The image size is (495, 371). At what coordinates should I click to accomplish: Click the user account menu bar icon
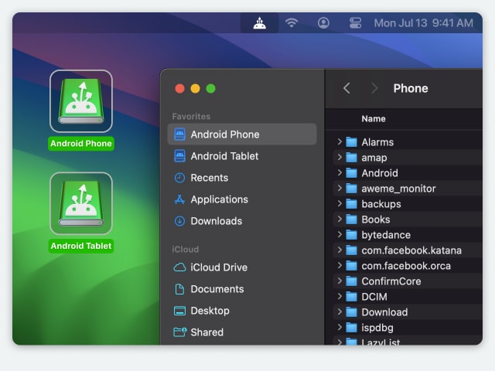[x=323, y=23]
